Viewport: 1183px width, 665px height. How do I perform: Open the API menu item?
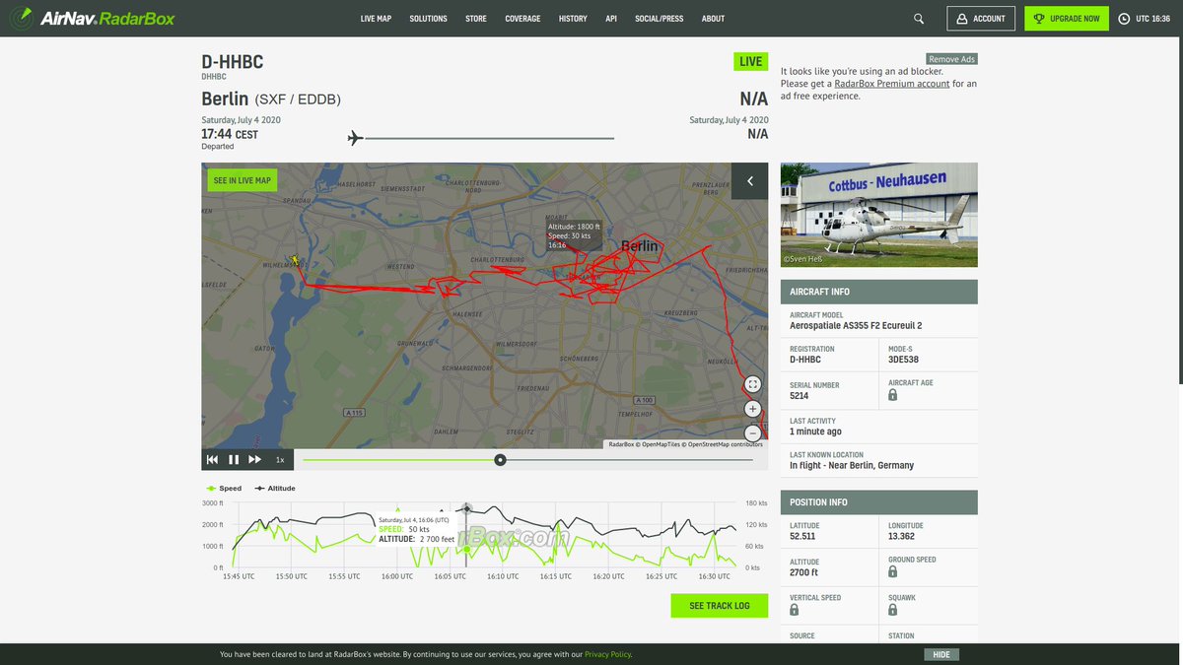click(x=611, y=19)
